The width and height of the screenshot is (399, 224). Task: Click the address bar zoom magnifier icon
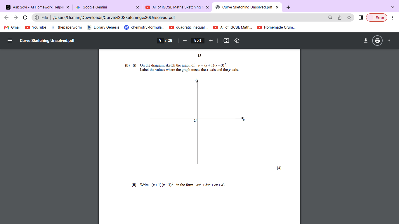[x=330, y=17]
